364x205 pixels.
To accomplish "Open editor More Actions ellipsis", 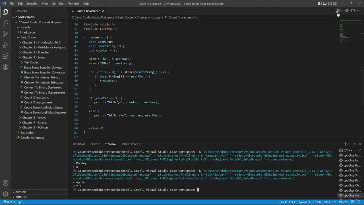I will [359, 11].
